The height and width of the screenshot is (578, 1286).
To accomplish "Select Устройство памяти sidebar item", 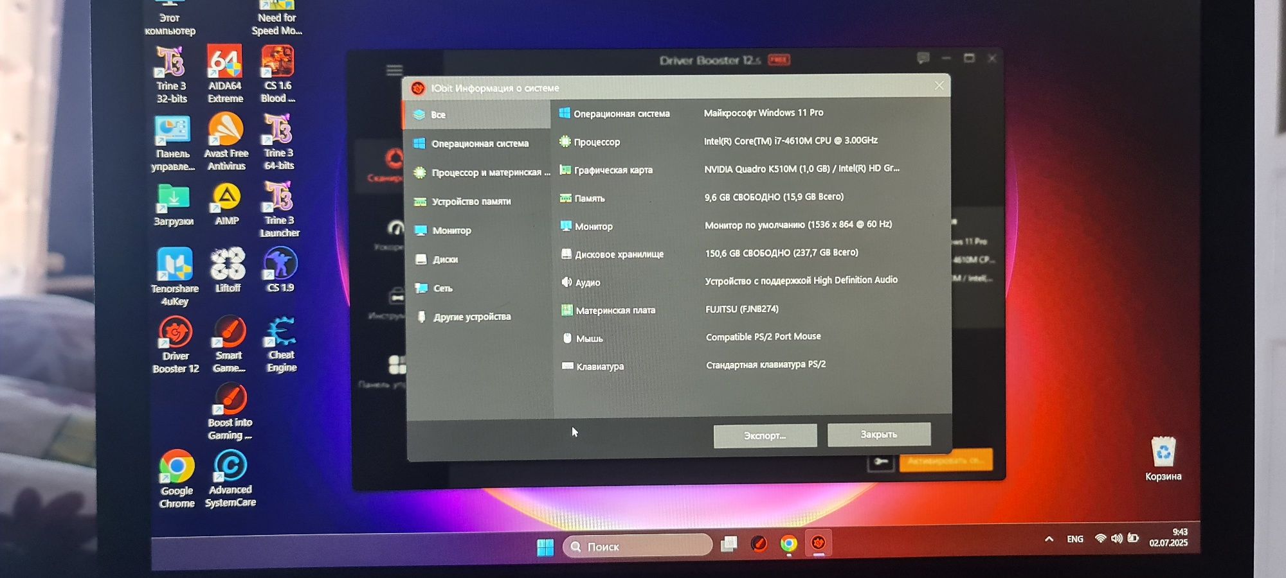I will pyautogui.click(x=478, y=202).
